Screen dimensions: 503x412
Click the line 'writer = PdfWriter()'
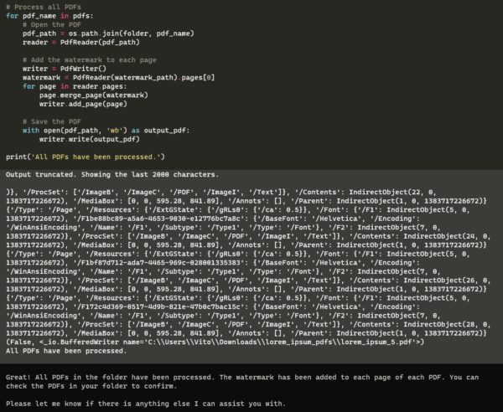click(65, 69)
